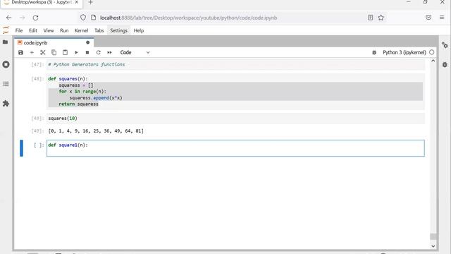Click the page info icon beside URL
Viewport: 451px width, 254px height.
pos(93,18)
